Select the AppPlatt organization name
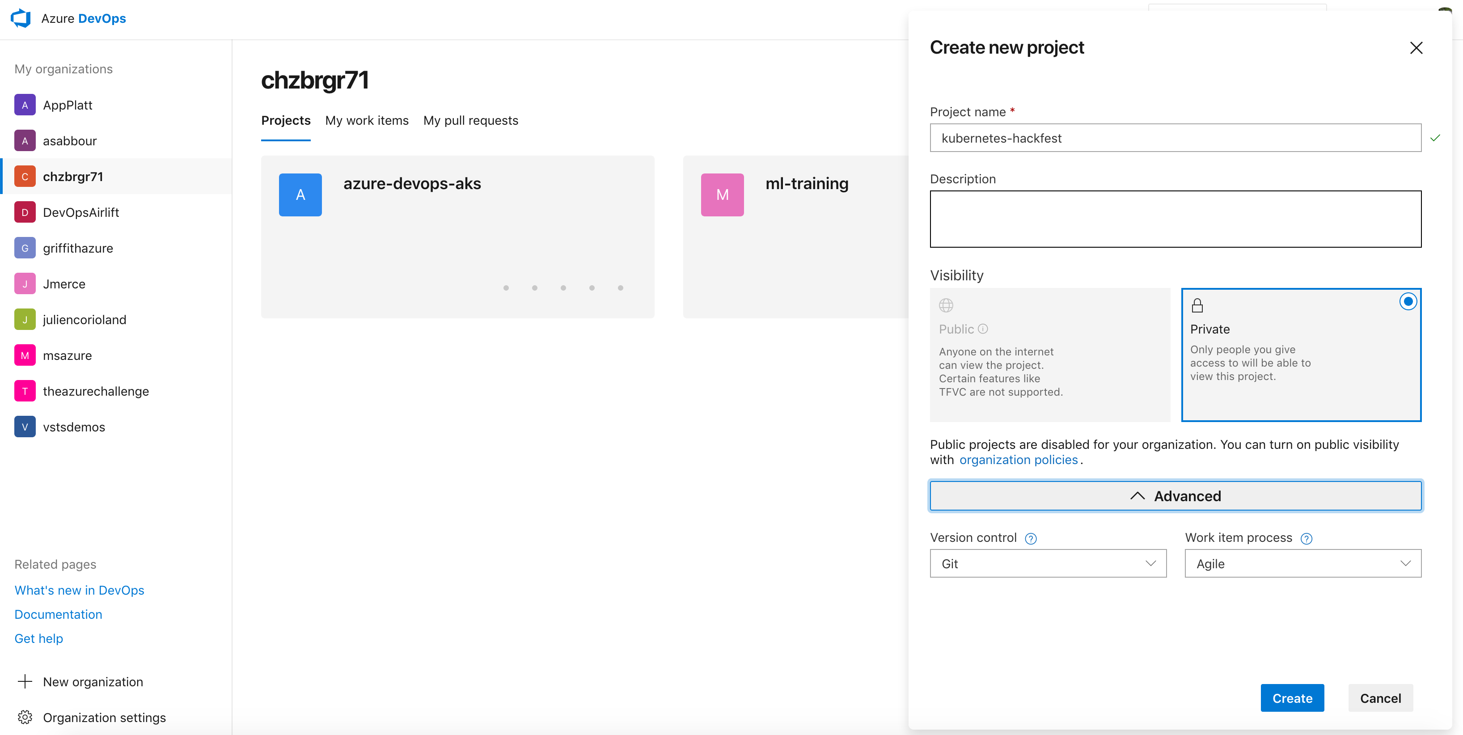Screen dimensions: 1463x735 68,105
